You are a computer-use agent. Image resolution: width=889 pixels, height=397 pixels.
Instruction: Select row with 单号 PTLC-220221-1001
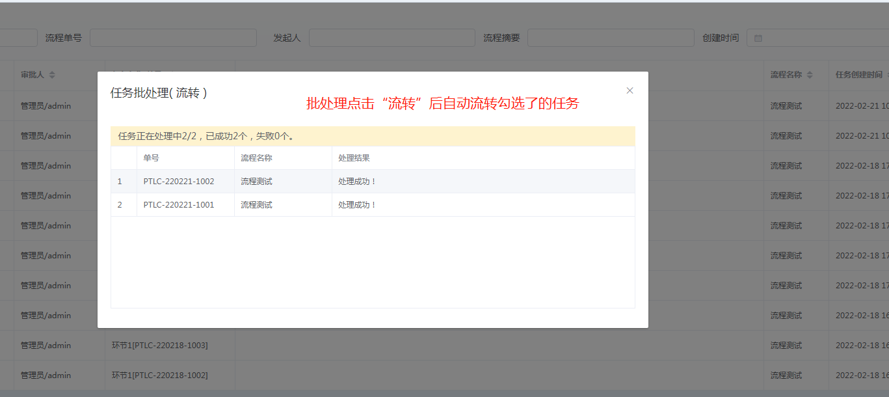[179, 205]
